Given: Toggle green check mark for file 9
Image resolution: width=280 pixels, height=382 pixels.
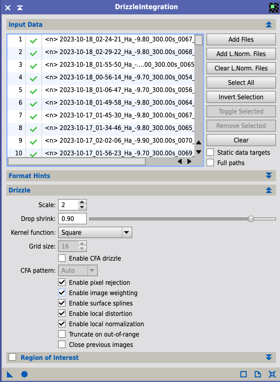Looking at the screenshot, I should tap(34, 142).
